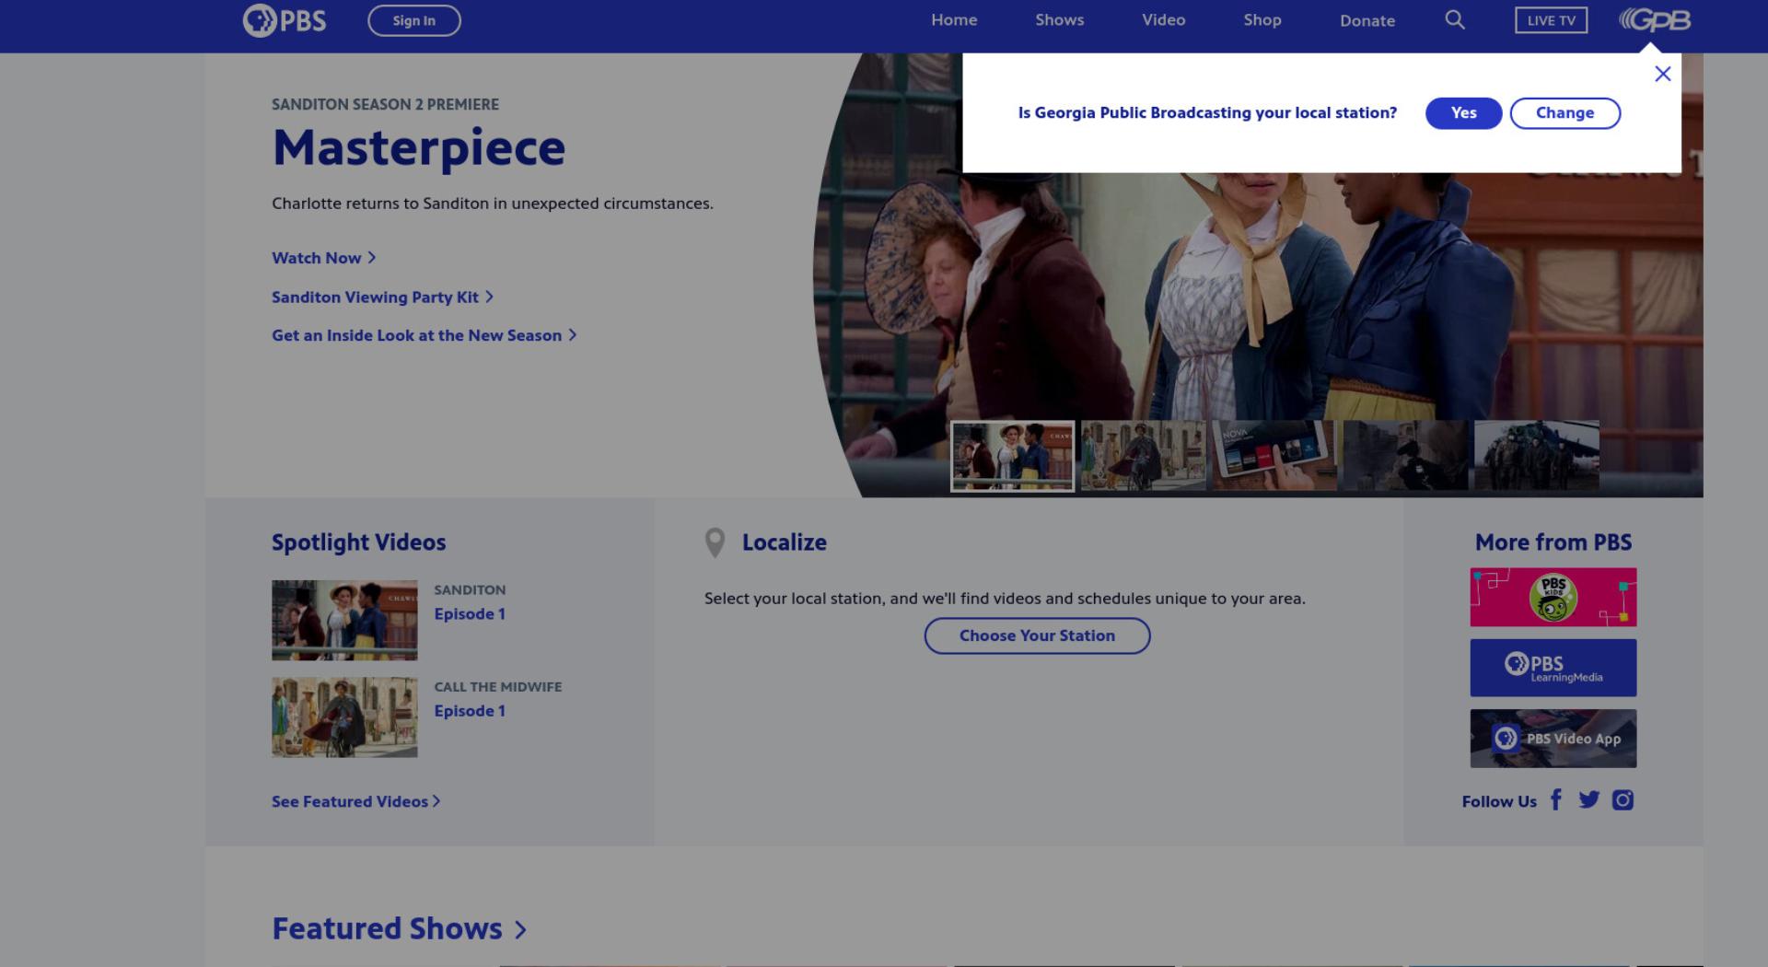Open PBS Instagram page icon
Image resolution: width=1768 pixels, height=967 pixels.
click(x=1623, y=799)
